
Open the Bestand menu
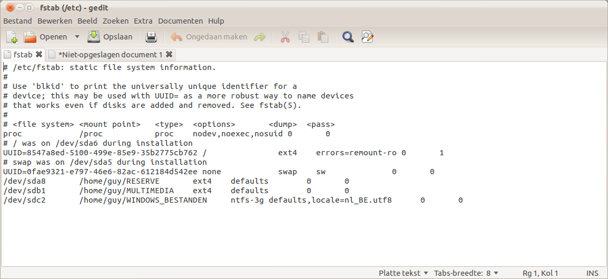pos(17,21)
